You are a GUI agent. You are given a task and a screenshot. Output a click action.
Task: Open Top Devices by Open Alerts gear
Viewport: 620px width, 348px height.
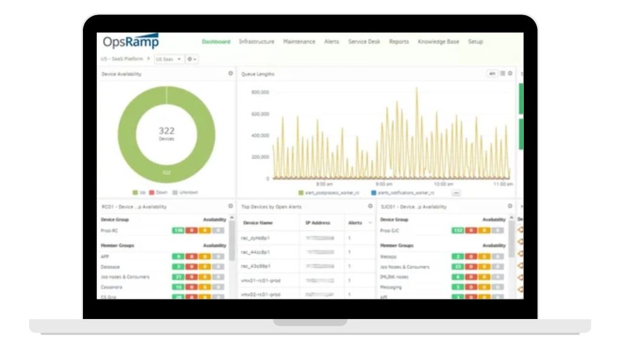[370, 206]
